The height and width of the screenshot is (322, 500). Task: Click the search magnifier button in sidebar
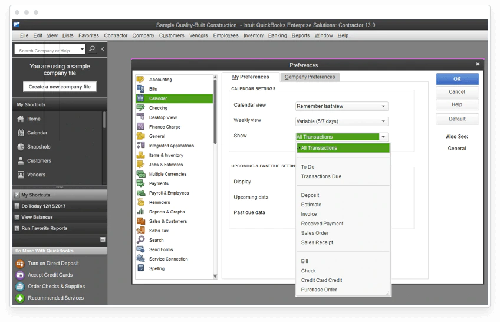point(92,49)
